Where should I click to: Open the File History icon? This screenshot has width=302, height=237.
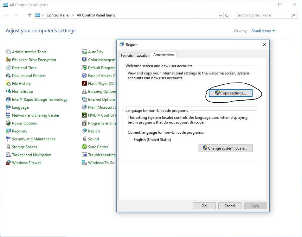8,83
